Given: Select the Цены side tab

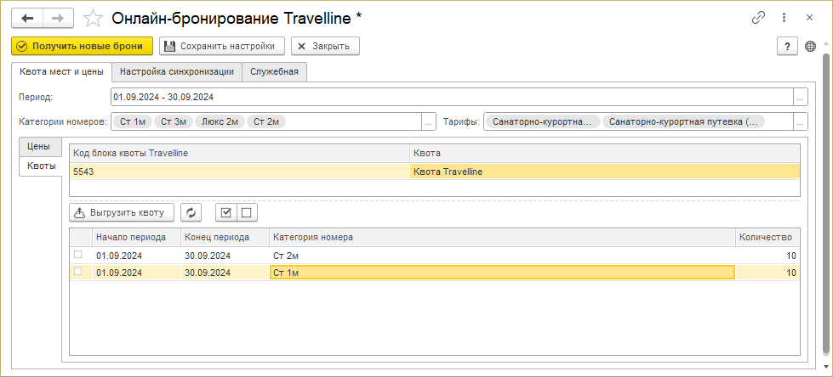Looking at the screenshot, I should (39, 147).
